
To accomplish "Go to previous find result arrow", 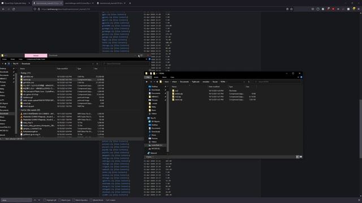I will 35,200.
